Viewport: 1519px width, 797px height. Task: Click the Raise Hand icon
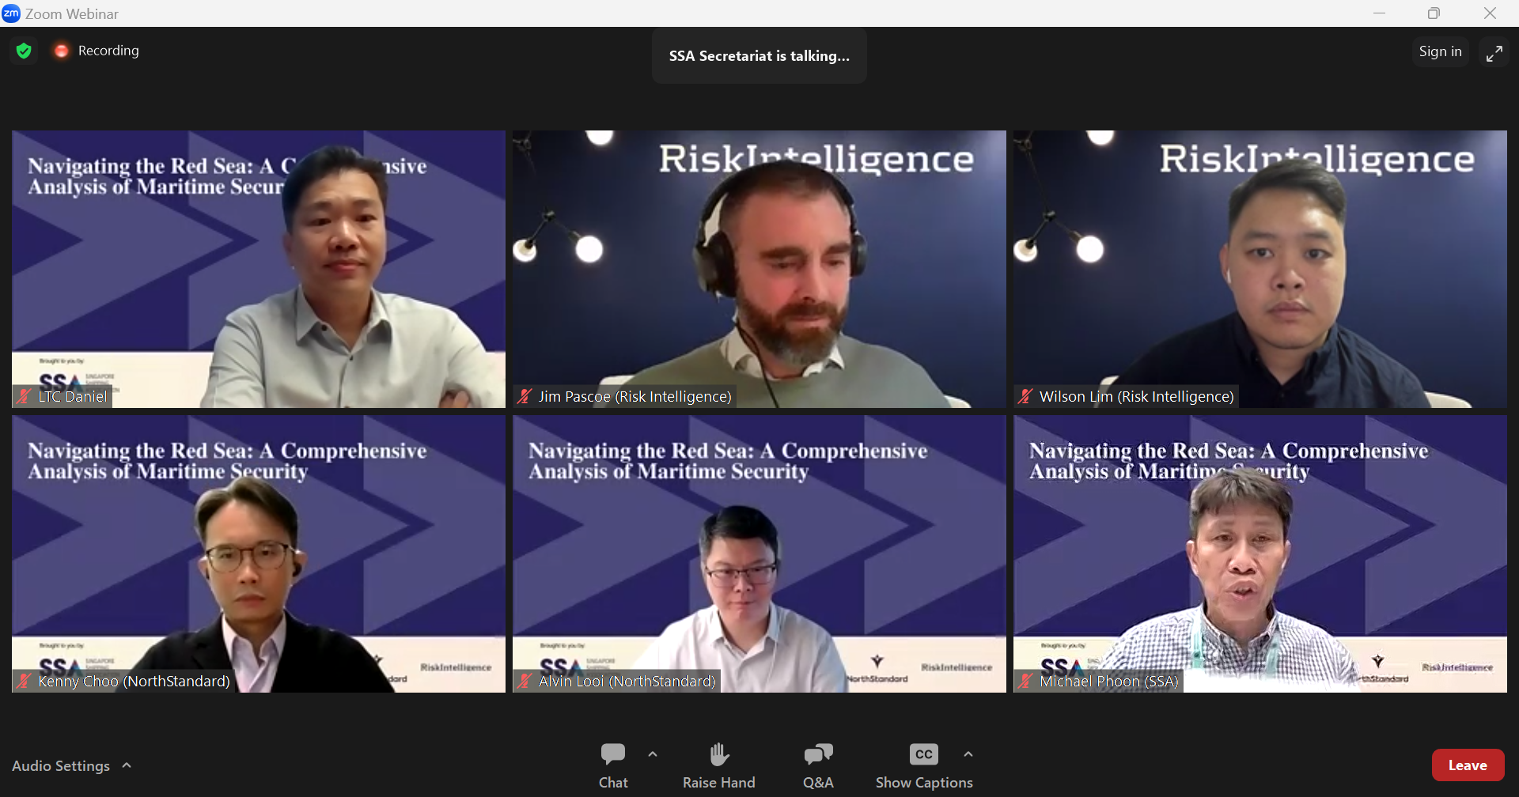click(719, 754)
